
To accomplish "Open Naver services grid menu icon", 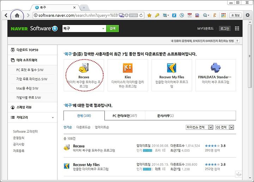I will [x=237, y=29].
